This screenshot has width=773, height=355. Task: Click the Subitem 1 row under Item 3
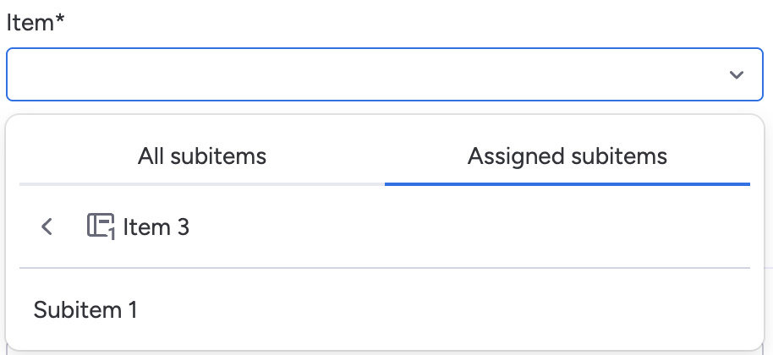(85, 310)
